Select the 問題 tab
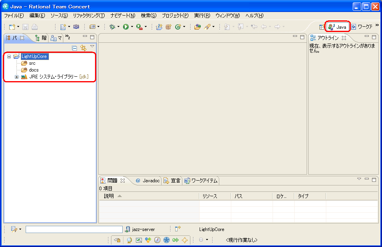The image size is (382, 247). [x=112, y=180]
